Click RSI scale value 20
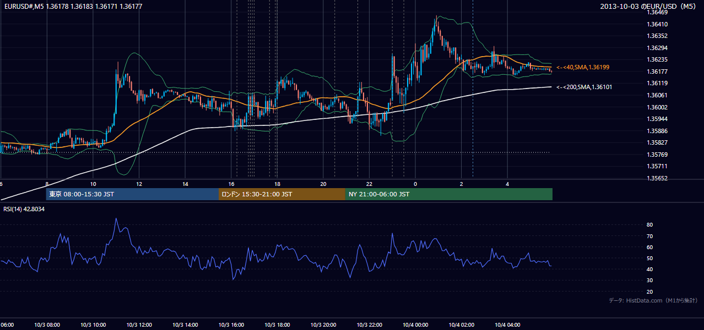 [x=650, y=291]
